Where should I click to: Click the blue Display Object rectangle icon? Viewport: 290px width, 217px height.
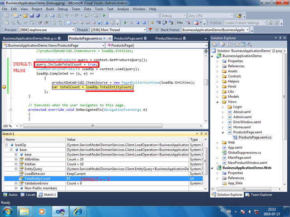69,23
